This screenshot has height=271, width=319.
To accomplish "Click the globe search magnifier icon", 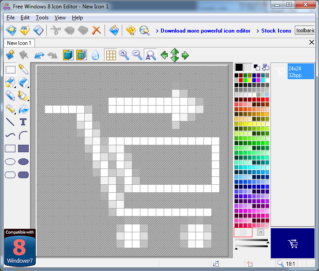I will point(145,30).
